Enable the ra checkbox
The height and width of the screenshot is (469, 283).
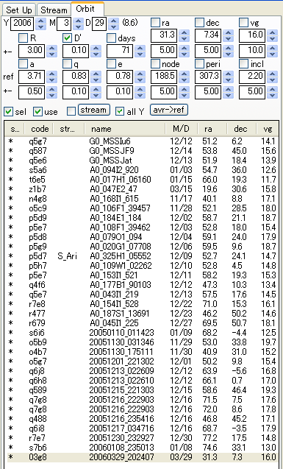pyautogui.click(x=155, y=22)
